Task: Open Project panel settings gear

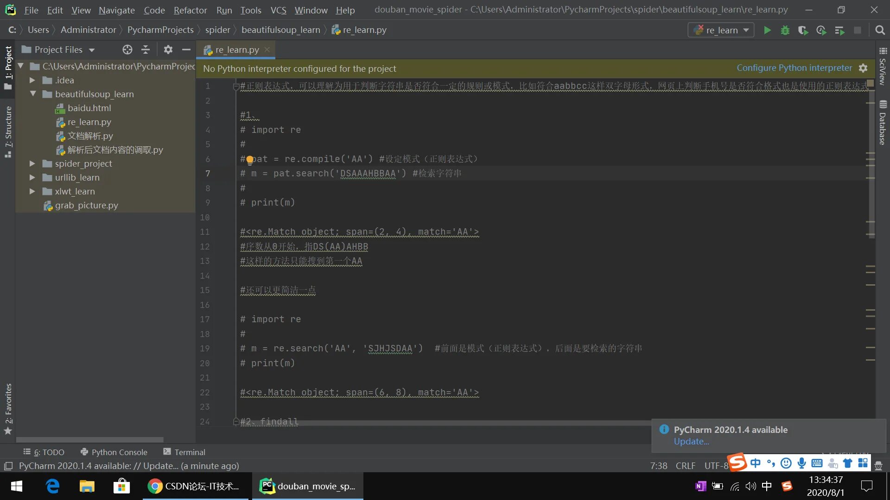Action: point(168,50)
